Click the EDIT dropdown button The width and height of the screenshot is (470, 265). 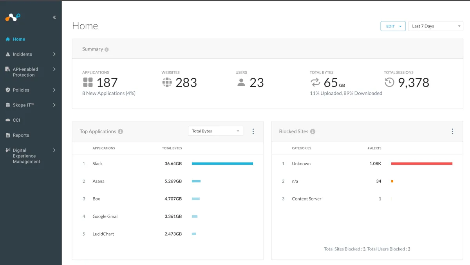393,26
